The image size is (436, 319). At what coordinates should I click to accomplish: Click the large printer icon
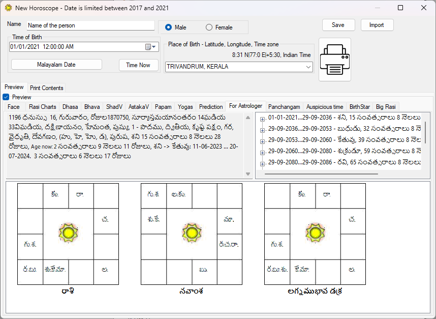point(335,60)
